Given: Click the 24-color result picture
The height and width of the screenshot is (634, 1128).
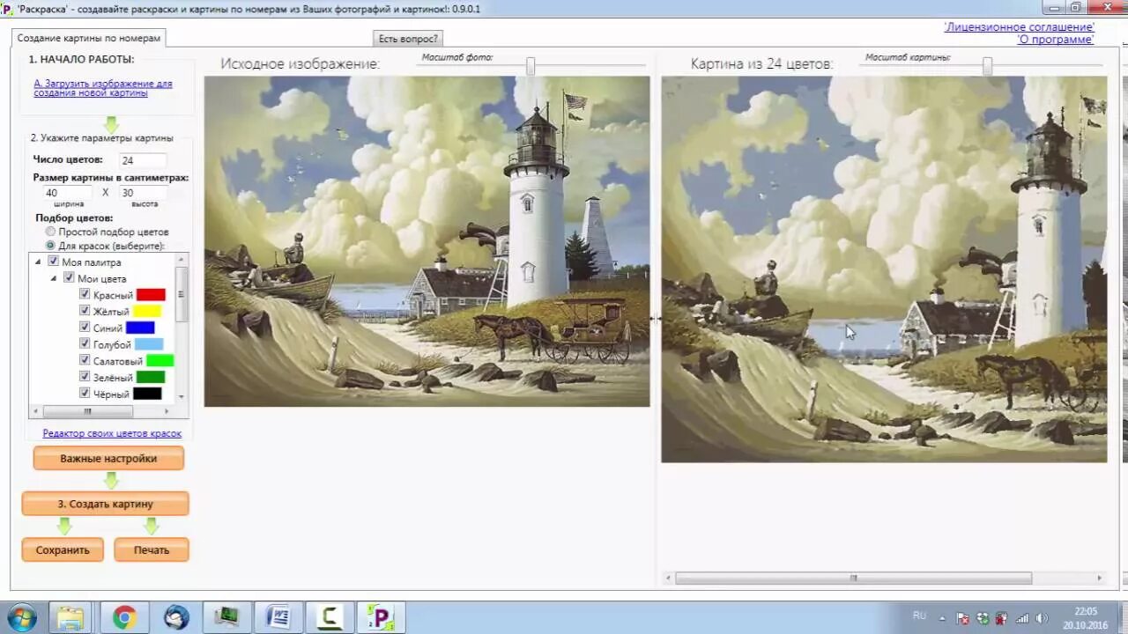Looking at the screenshot, I should click(884, 269).
